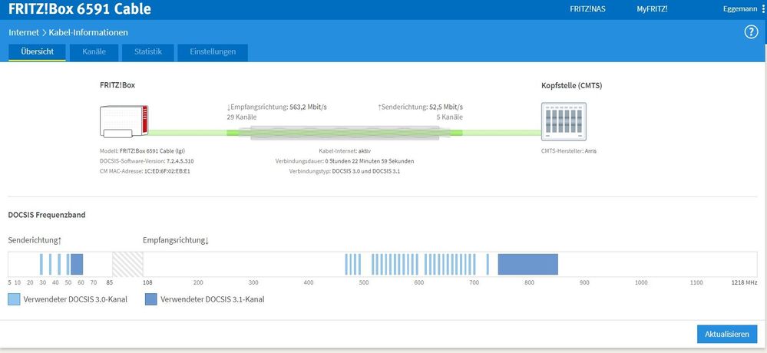Click the 'Verwendeter DOCSIS 3.0-Kanal' legend label
Screen dimensions: 767x353
(x=75, y=299)
